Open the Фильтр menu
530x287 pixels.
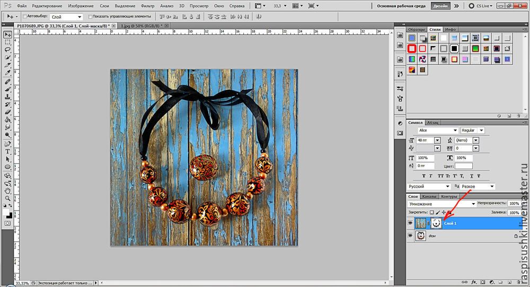148,6
